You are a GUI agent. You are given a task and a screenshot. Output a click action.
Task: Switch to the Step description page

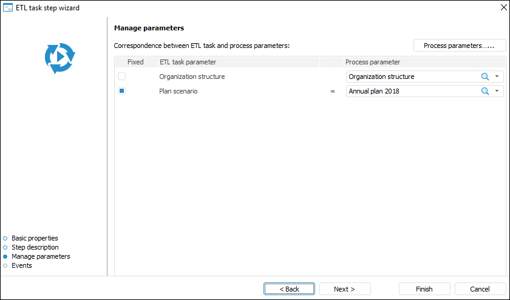[x=35, y=247]
